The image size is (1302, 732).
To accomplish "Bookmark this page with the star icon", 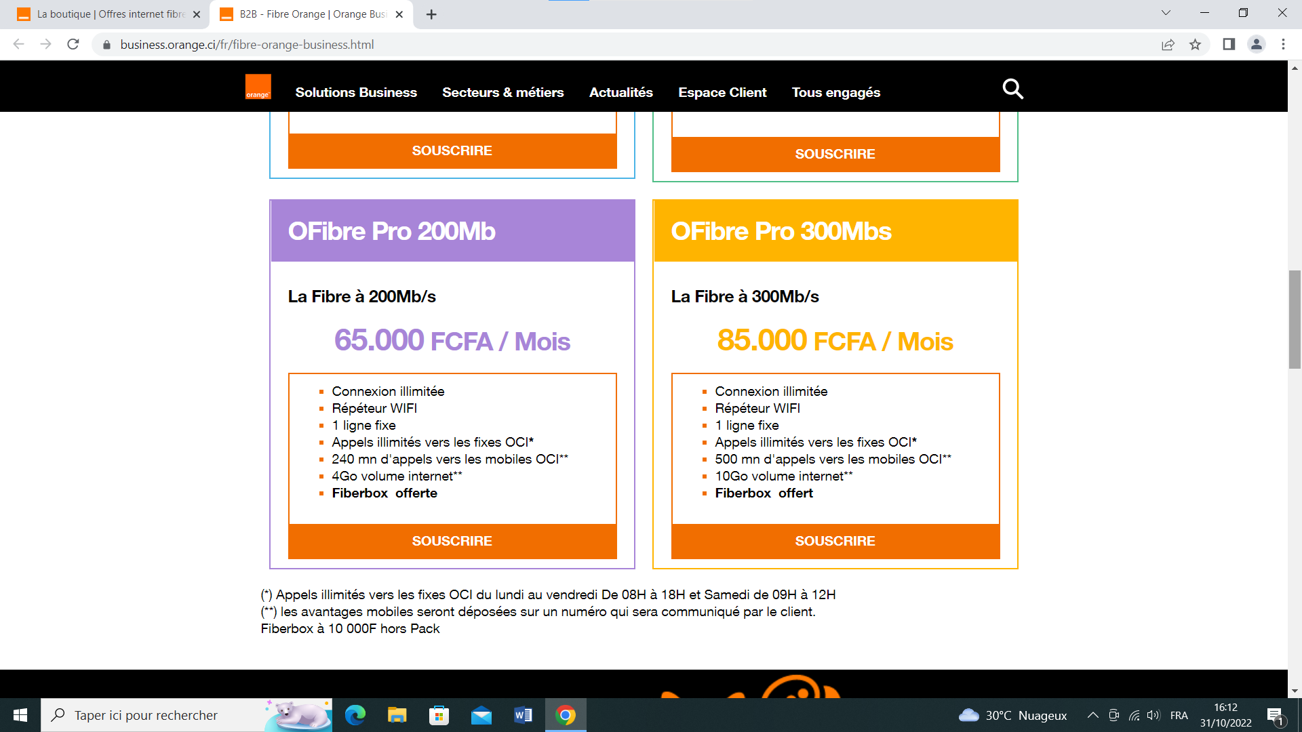I will (1195, 45).
